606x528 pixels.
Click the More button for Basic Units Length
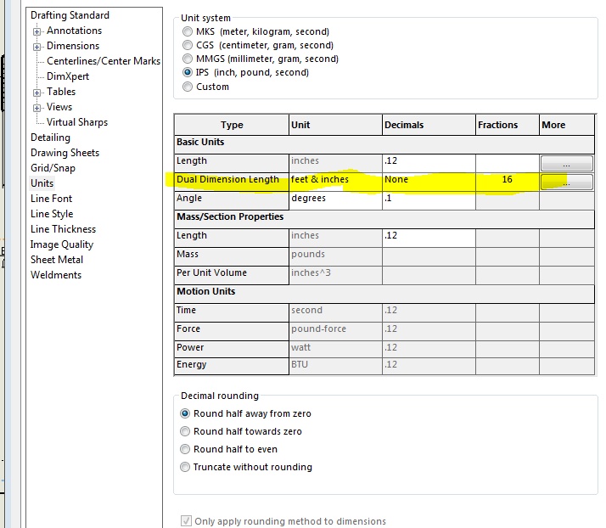[567, 164]
